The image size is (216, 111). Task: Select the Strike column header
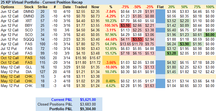click(x=43, y=7)
